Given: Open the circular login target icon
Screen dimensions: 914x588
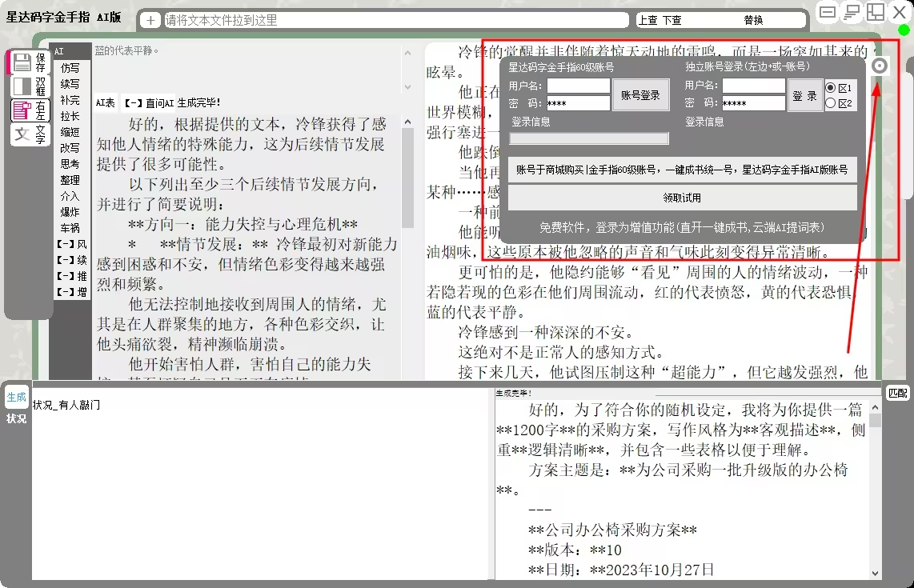Looking at the screenshot, I should [x=880, y=66].
